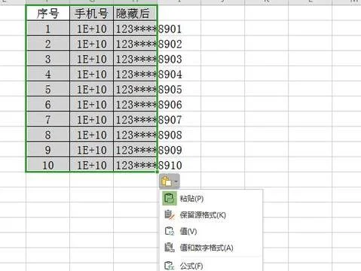Image resolution: width=361 pixels, height=271 pixels.
Task: Select the 序号 cell with value 10
Action: pos(47,165)
